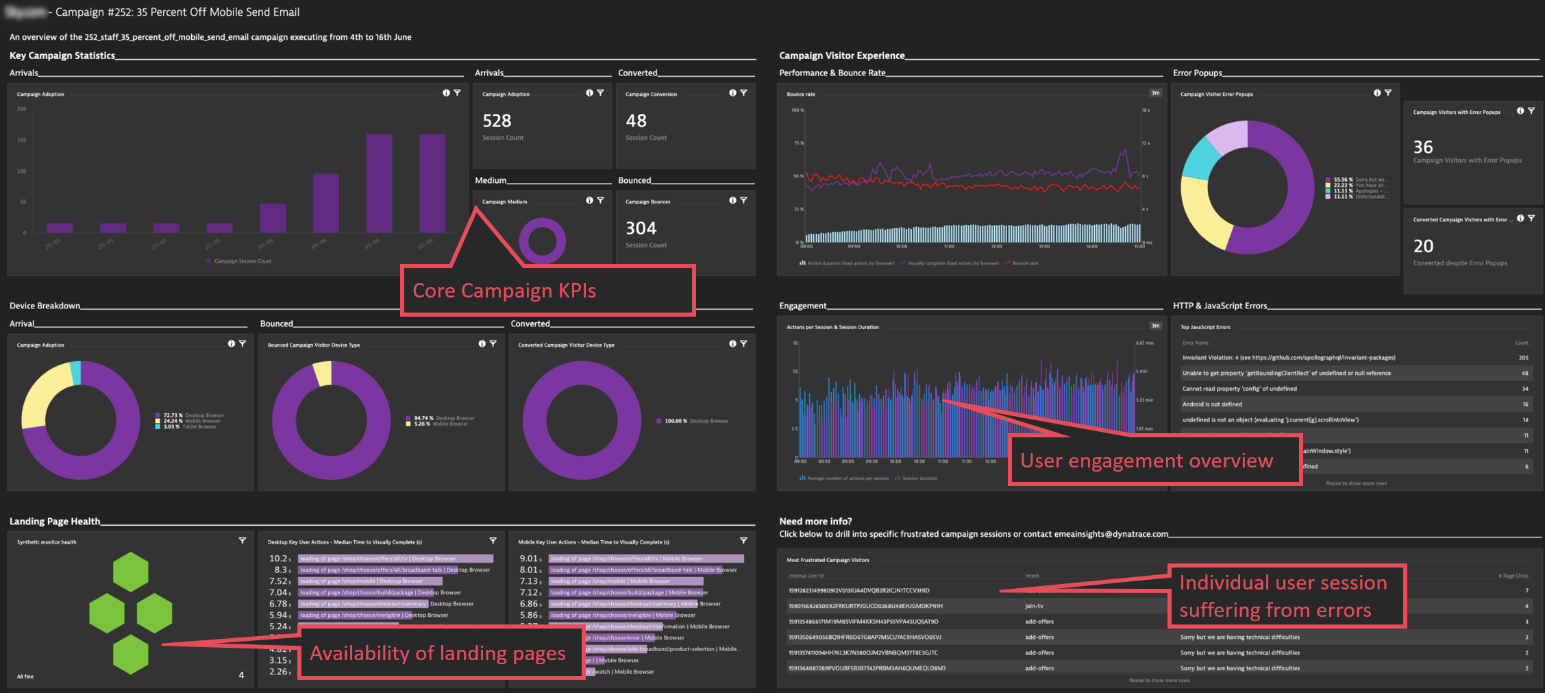This screenshot has width=1545, height=693.
Task: Click purple Desktop Browser swatch in Arrival legend
Action: [x=158, y=415]
